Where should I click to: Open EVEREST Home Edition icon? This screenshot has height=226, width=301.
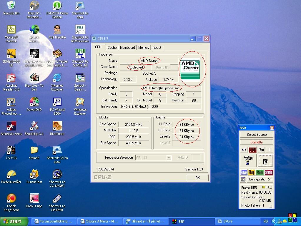point(57,10)
